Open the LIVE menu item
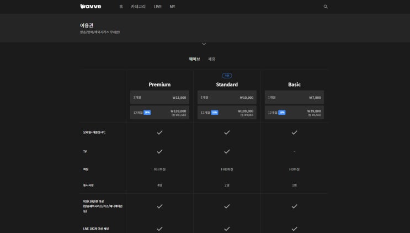The width and height of the screenshot is (410, 233). 158,7
